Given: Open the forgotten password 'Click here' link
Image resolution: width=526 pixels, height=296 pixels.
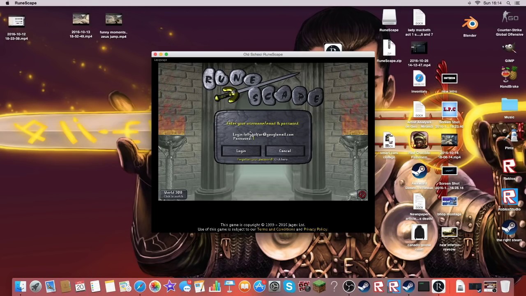Looking at the screenshot, I should coord(281,160).
